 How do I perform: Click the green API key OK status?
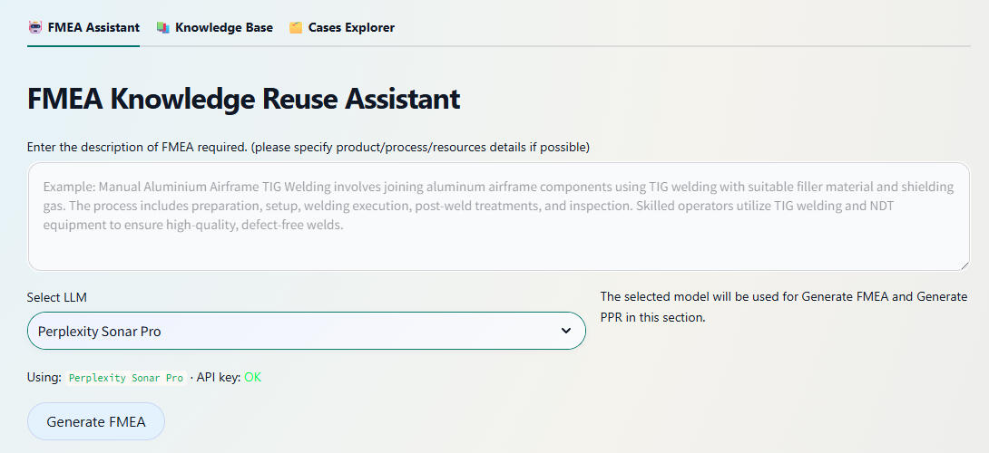252,377
